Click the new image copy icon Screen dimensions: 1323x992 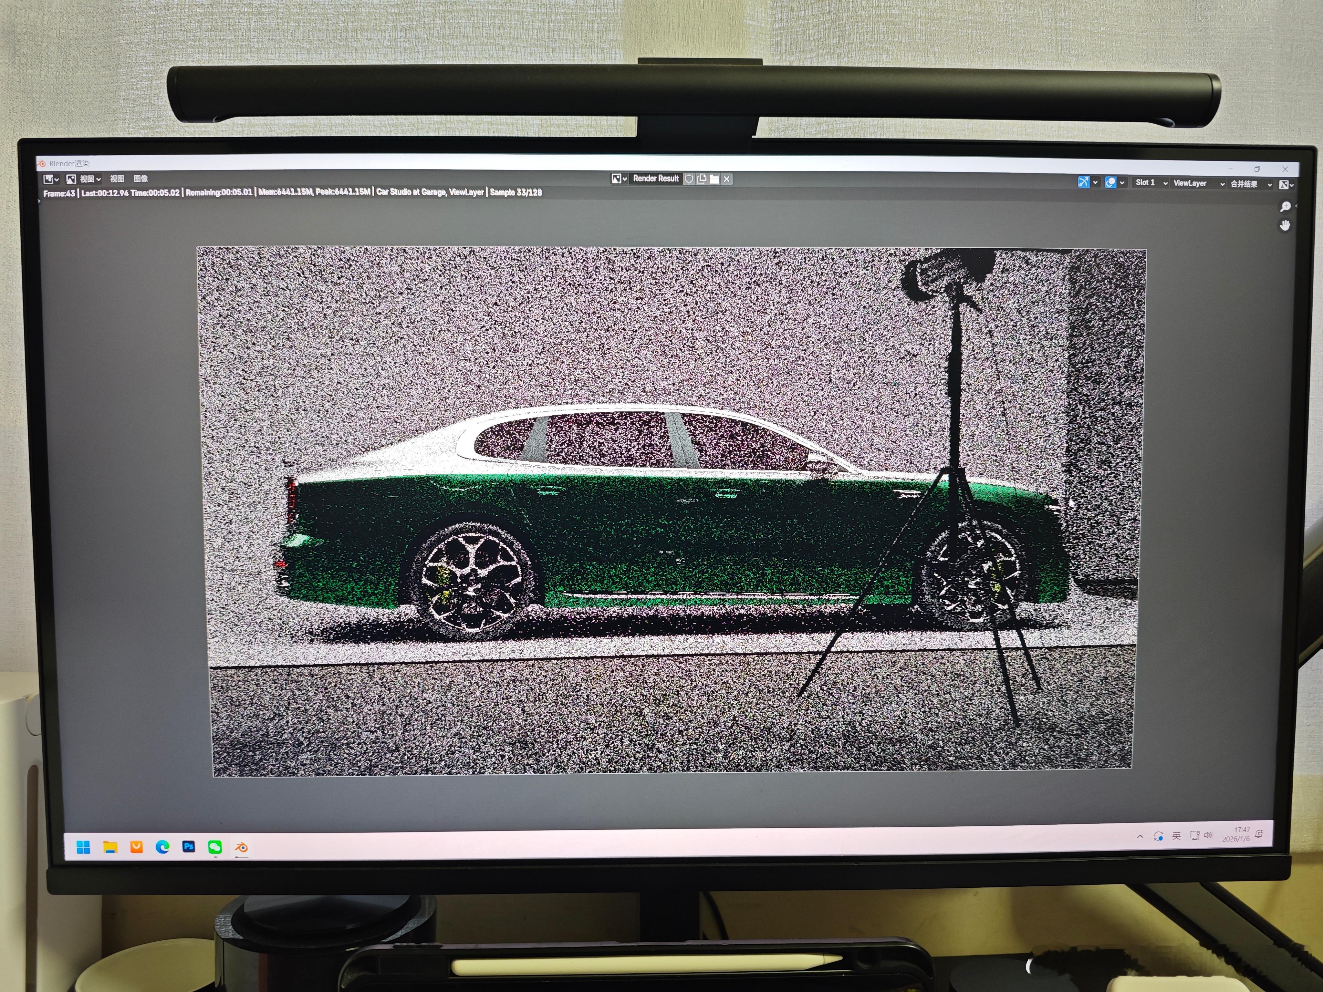point(702,179)
